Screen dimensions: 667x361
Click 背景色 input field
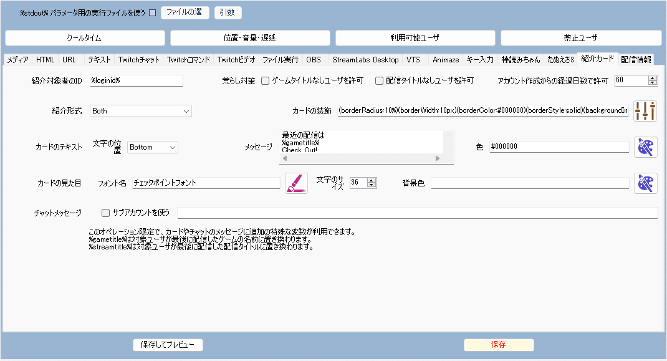(x=530, y=183)
